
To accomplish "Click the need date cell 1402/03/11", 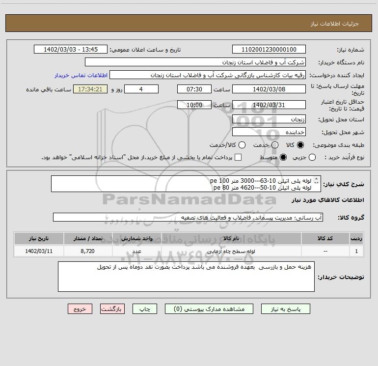I will pyautogui.click(x=39, y=251).
